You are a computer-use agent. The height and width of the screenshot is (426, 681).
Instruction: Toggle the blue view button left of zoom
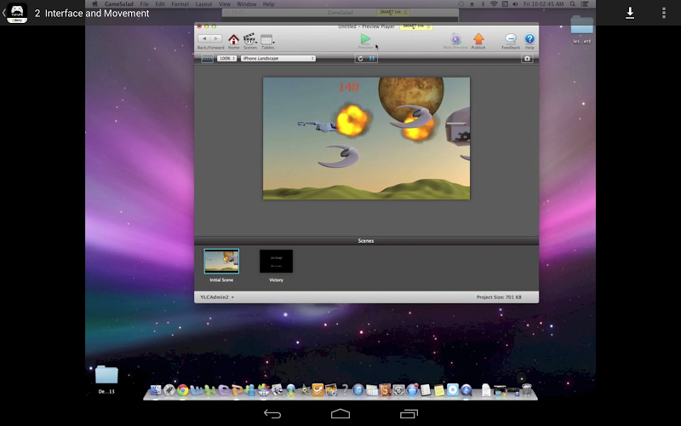pyautogui.click(x=207, y=59)
